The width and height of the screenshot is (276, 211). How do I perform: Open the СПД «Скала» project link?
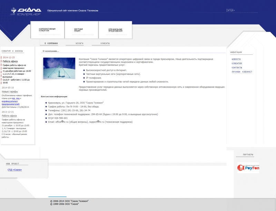click(x=14, y=170)
